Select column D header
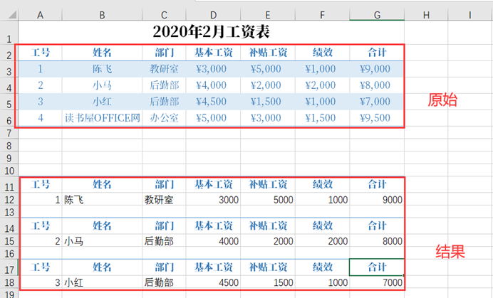The height and width of the screenshot is (298, 493). [213, 15]
